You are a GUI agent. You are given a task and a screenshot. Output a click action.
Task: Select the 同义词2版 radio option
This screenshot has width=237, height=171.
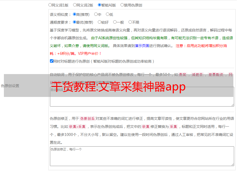pyautogui.click(x=75, y=5)
